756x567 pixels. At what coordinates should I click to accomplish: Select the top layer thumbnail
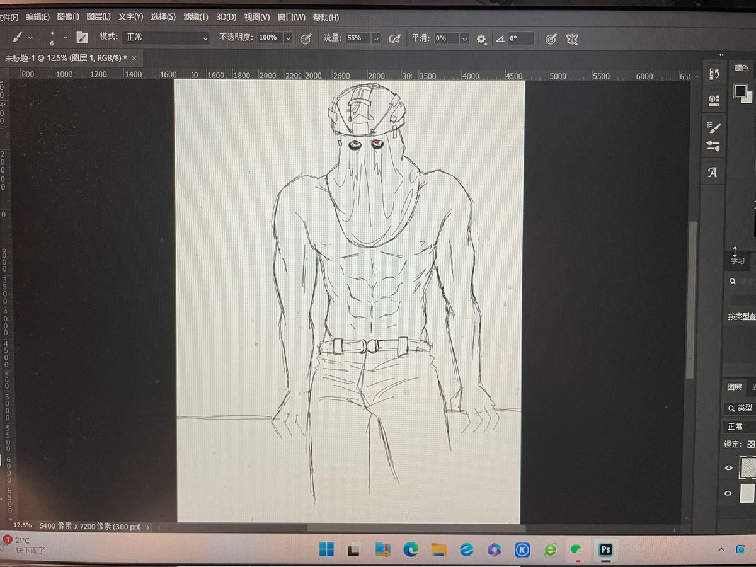747,467
